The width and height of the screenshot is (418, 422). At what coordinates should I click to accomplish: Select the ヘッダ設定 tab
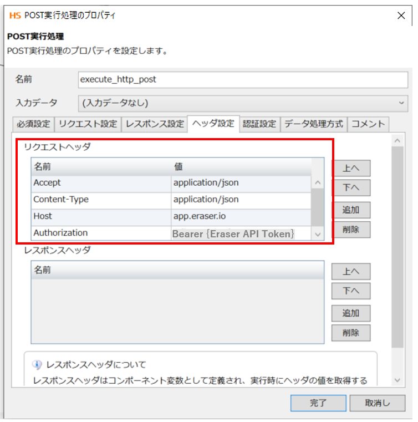click(x=213, y=124)
